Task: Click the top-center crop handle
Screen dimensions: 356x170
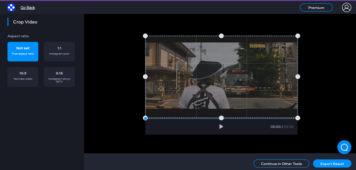Action: coord(221,36)
